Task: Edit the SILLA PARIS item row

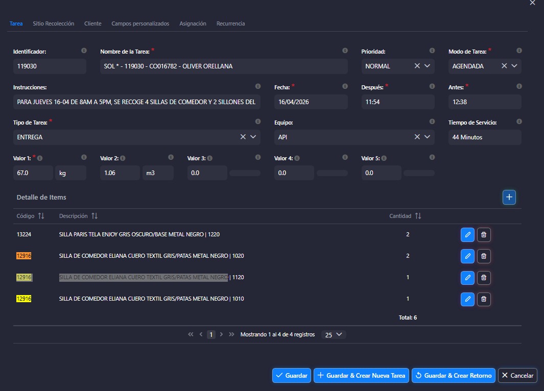Action: [x=467, y=235]
